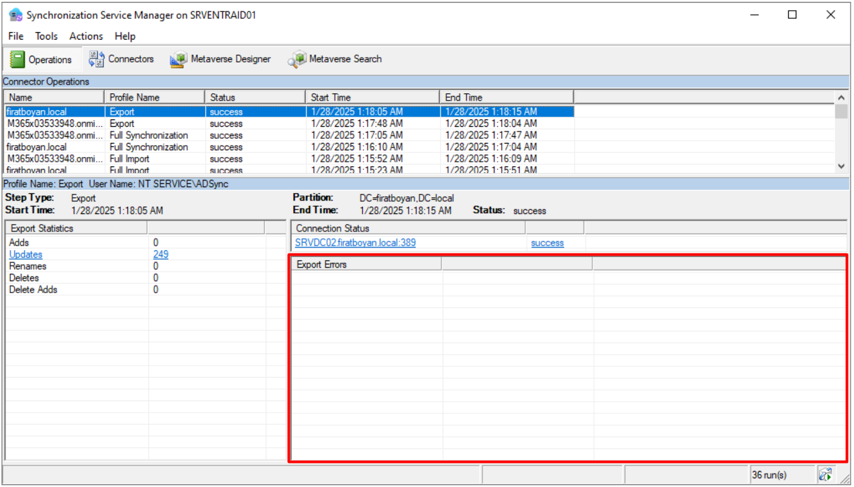This screenshot has height=487, width=854.
Task: Select firatboyan.local Export operation row
Action: (x=288, y=112)
